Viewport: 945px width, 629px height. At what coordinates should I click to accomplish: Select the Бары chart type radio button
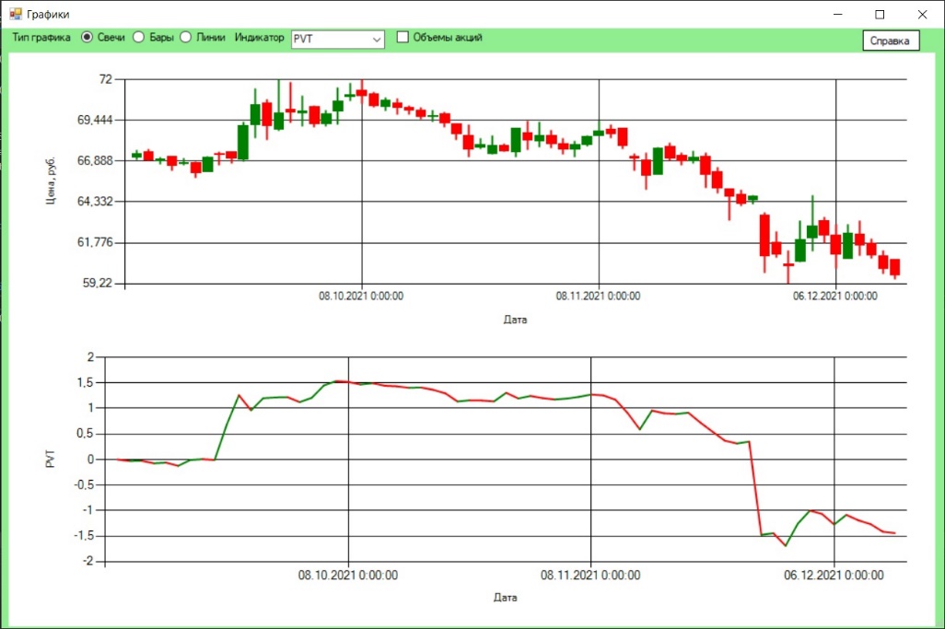(x=138, y=38)
